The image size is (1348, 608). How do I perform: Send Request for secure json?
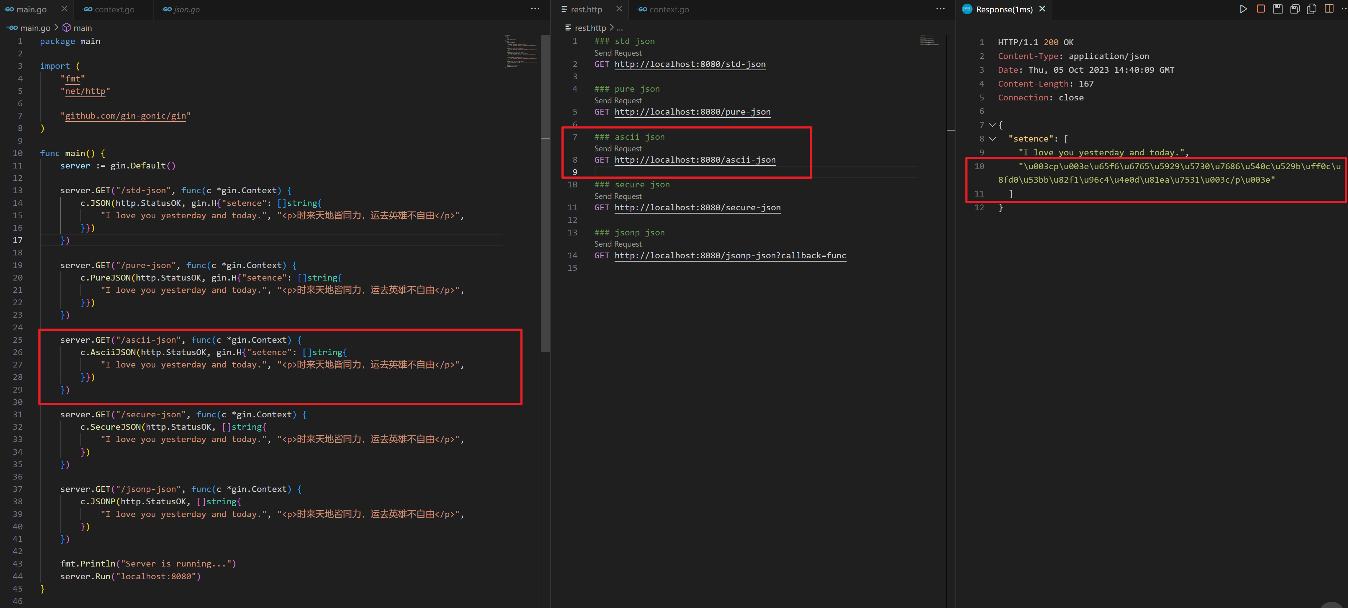pos(618,196)
